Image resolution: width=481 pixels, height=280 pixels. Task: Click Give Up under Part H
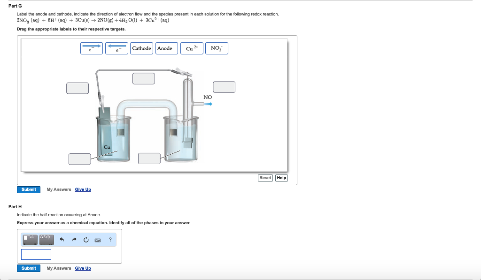pyautogui.click(x=83, y=268)
